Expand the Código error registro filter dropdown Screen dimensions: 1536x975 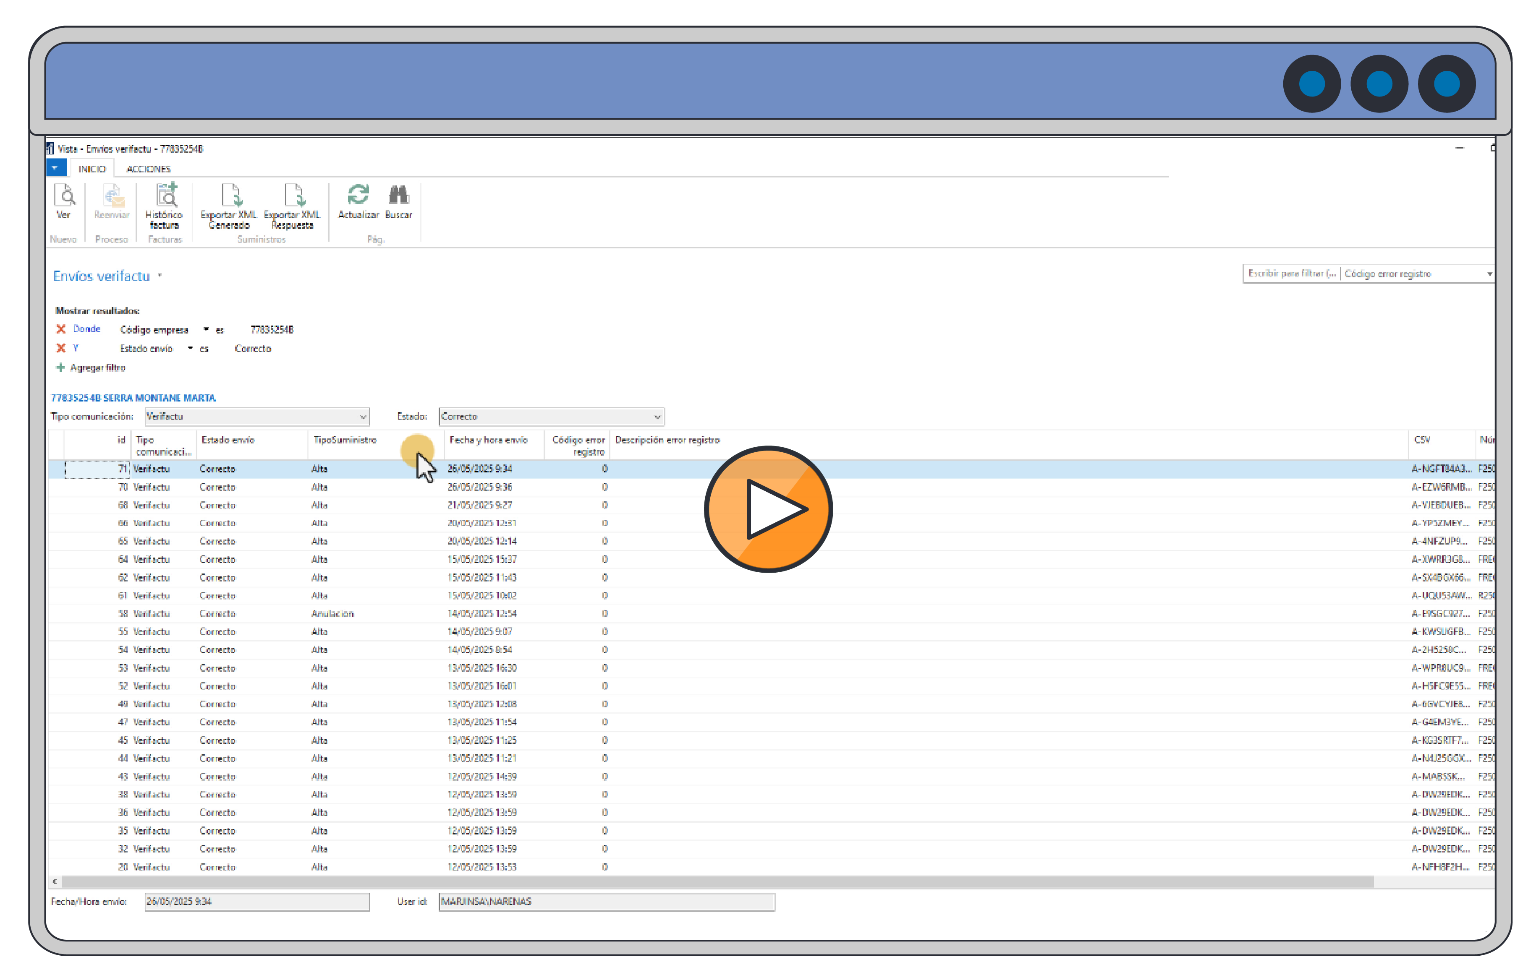coord(1489,274)
